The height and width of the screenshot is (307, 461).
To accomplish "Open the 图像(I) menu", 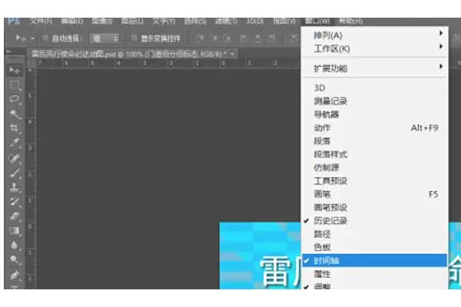I will [102, 21].
